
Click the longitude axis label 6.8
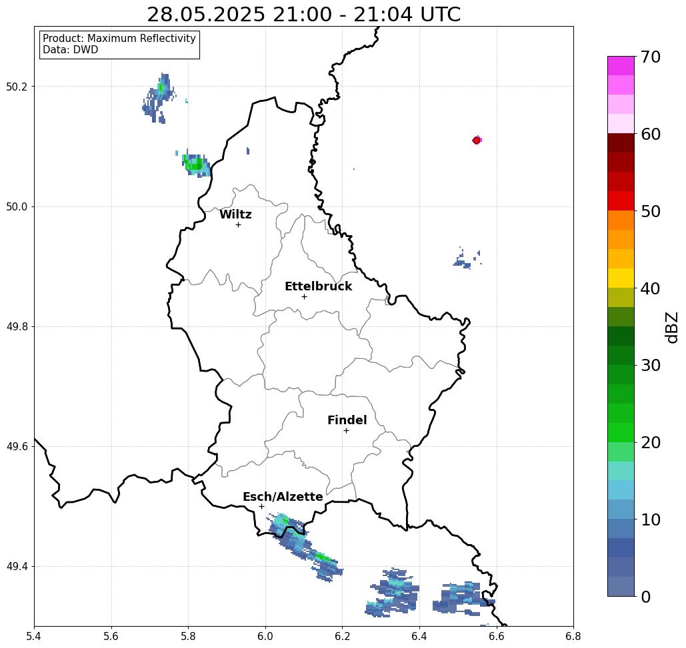coord(573,636)
